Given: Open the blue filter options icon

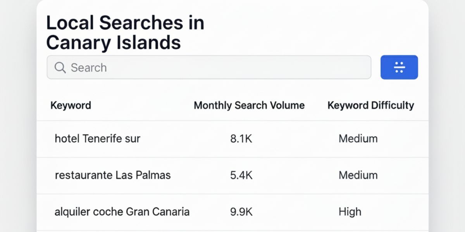Looking at the screenshot, I should pos(400,67).
